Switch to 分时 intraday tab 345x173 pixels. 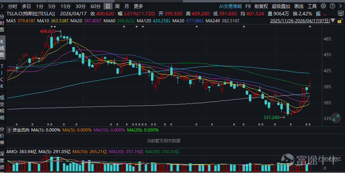click(12, 6)
